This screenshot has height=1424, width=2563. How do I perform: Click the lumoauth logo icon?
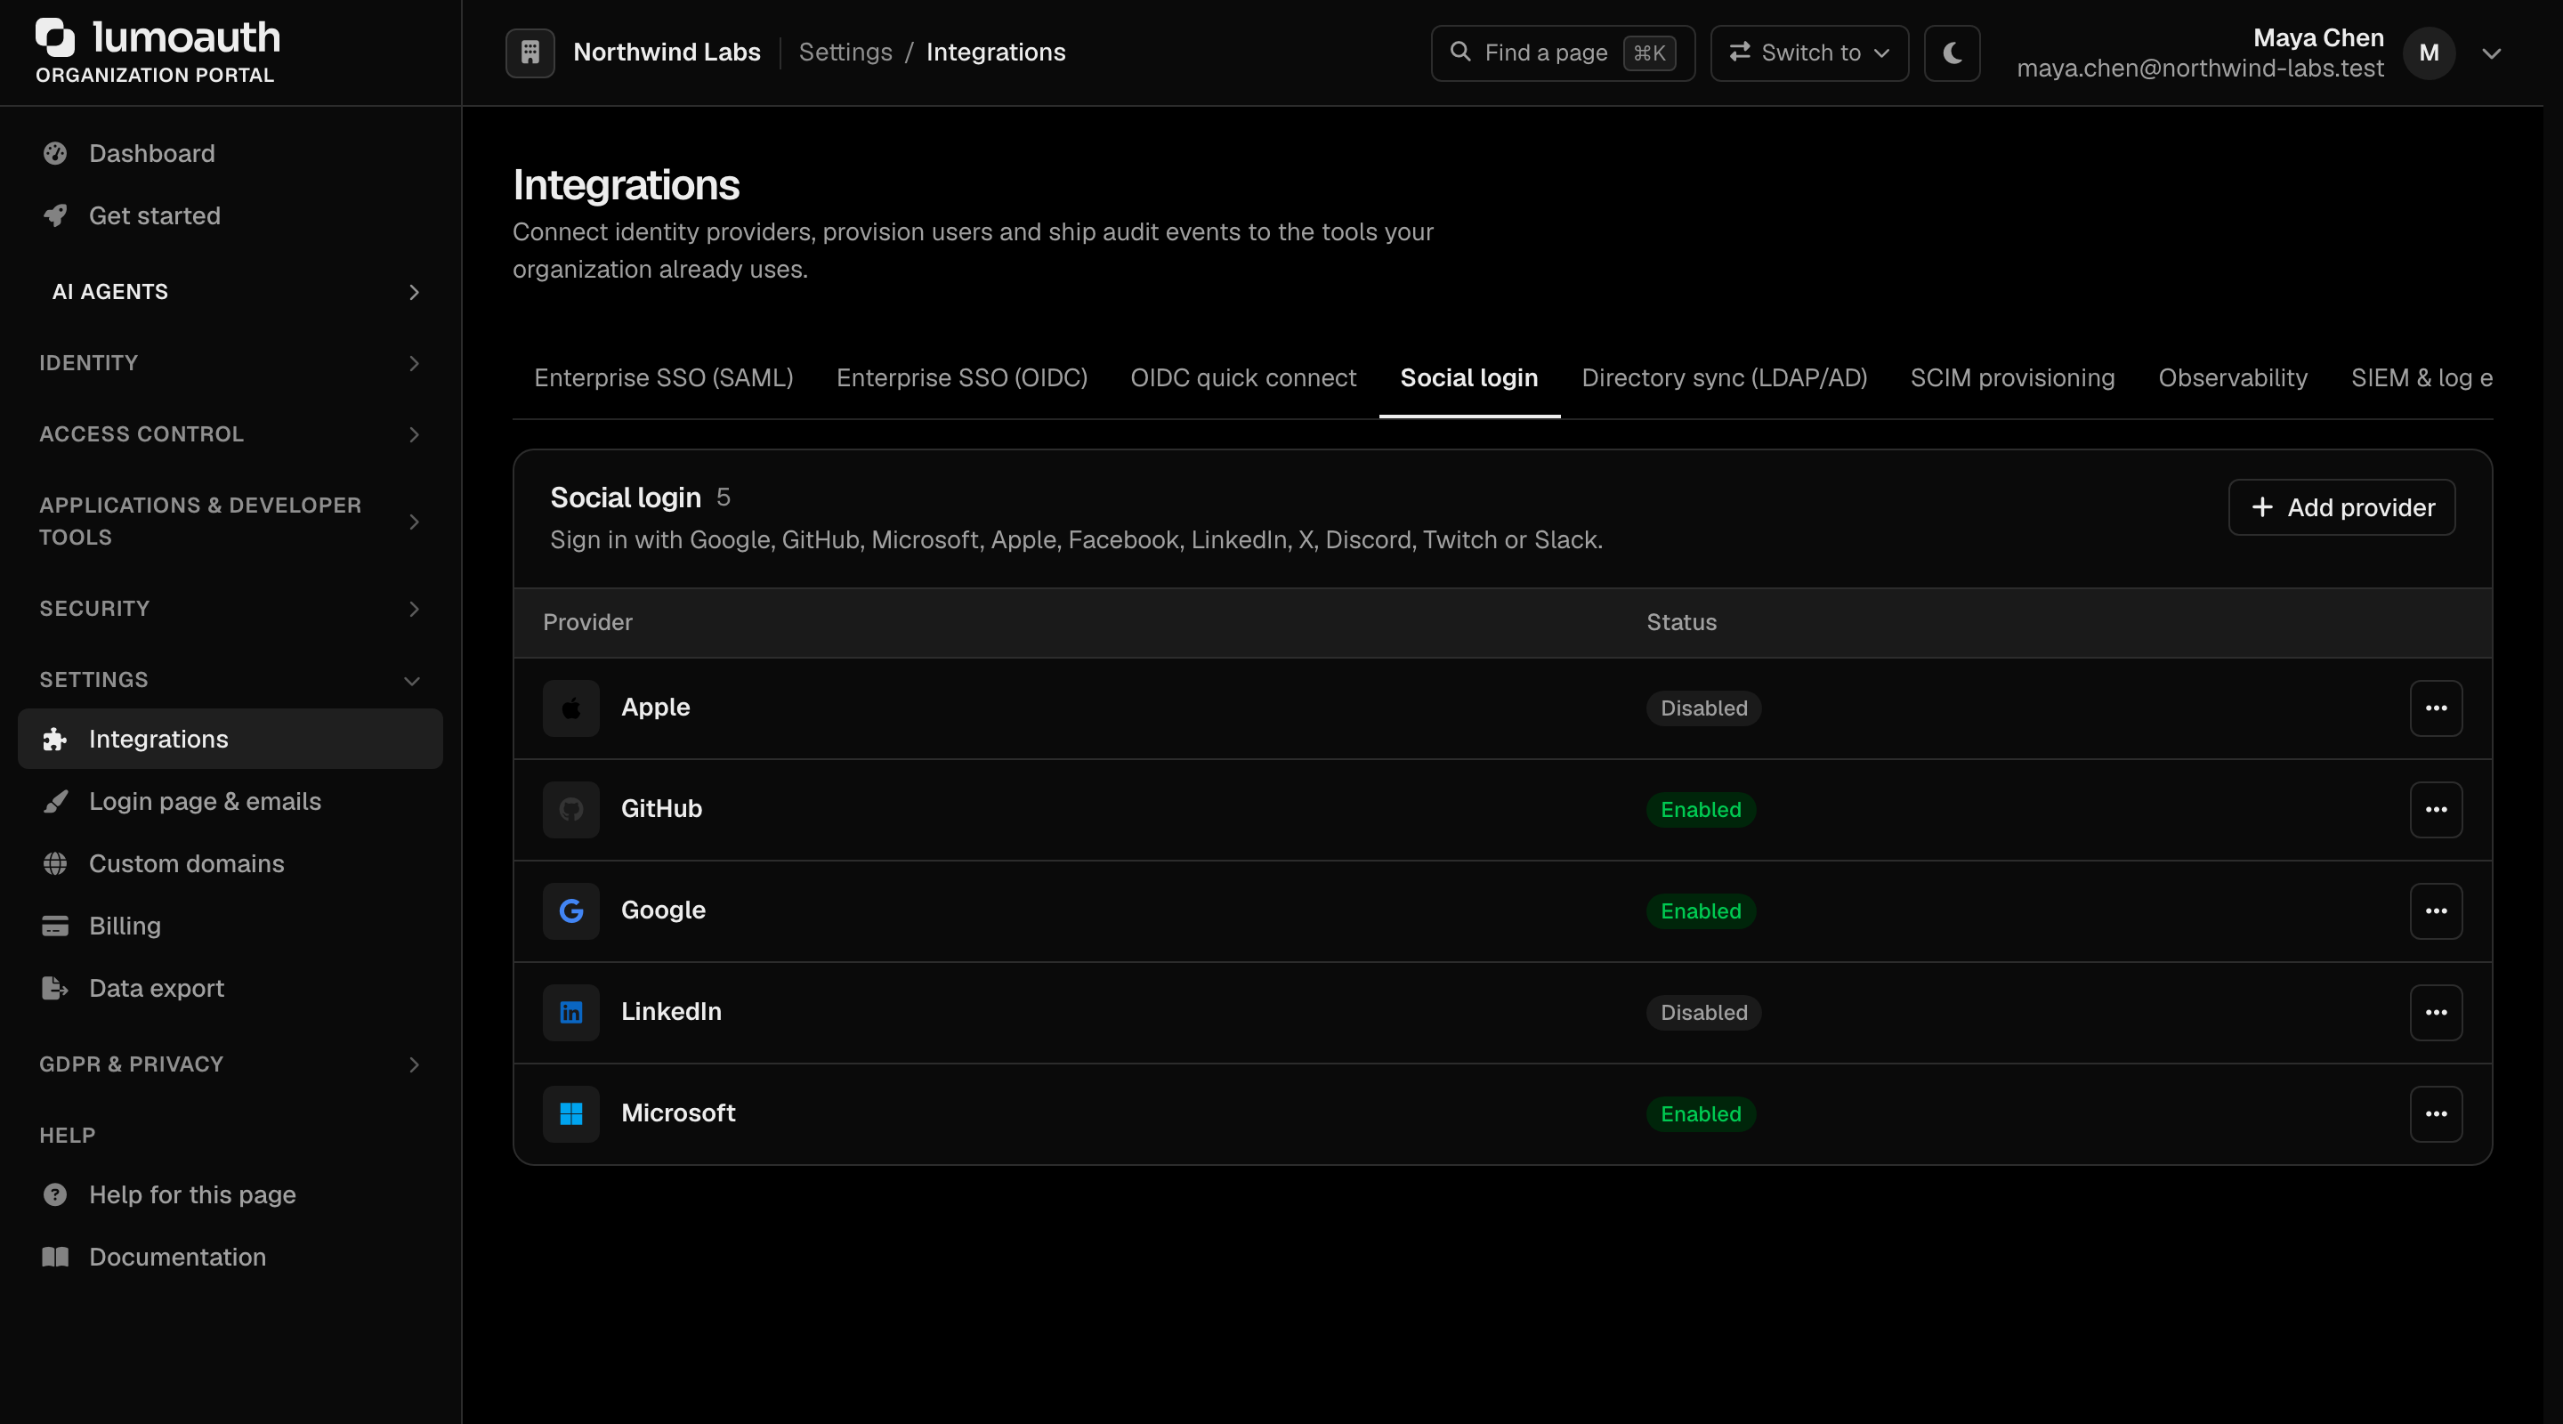click(x=56, y=36)
